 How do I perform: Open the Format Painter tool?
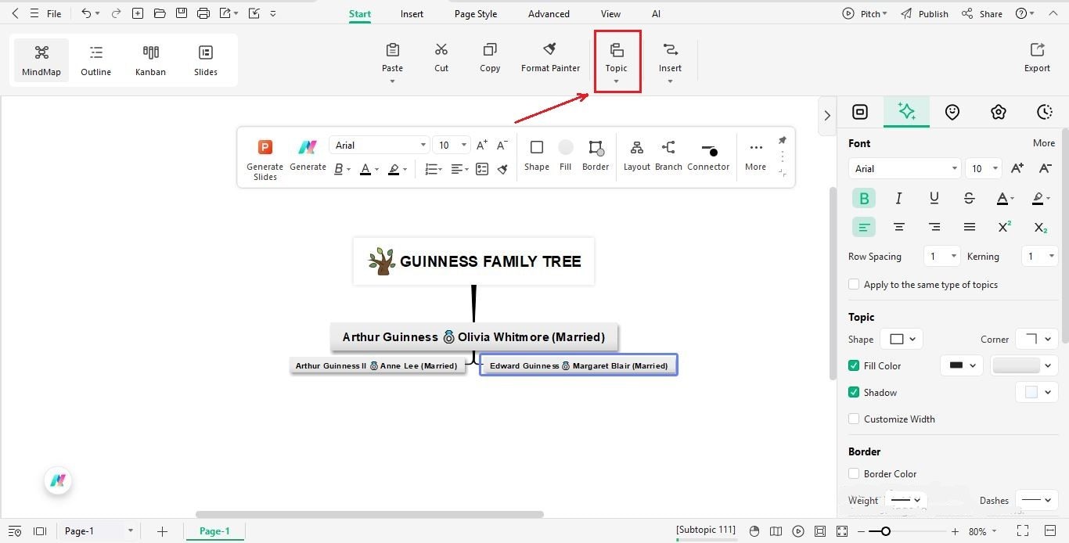tap(550, 58)
